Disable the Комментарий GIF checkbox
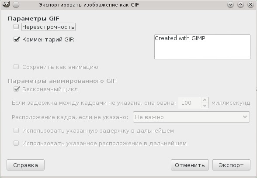The image size is (257, 178). [17, 39]
